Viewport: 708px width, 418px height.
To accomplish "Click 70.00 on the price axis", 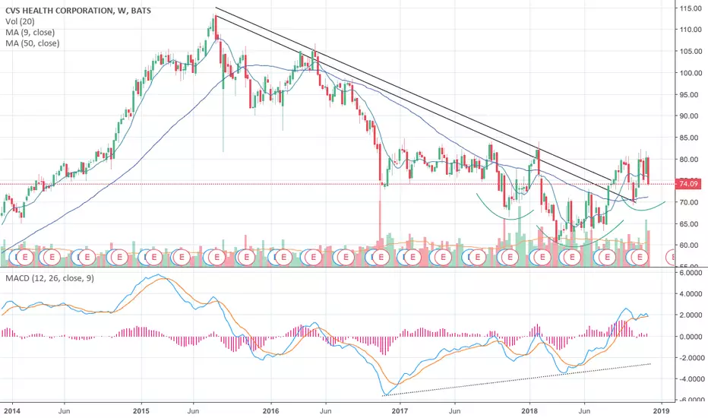I will (691, 202).
